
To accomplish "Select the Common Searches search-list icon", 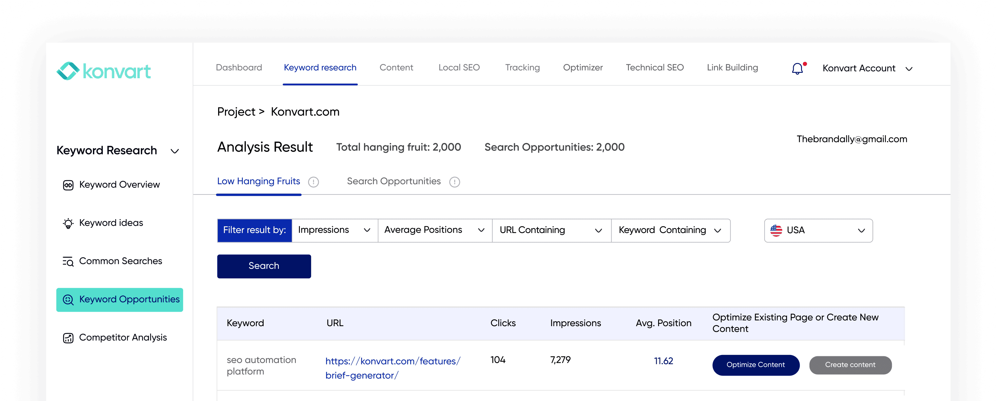I will (x=68, y=261).
